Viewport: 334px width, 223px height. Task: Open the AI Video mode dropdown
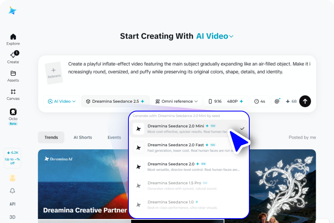62,102
